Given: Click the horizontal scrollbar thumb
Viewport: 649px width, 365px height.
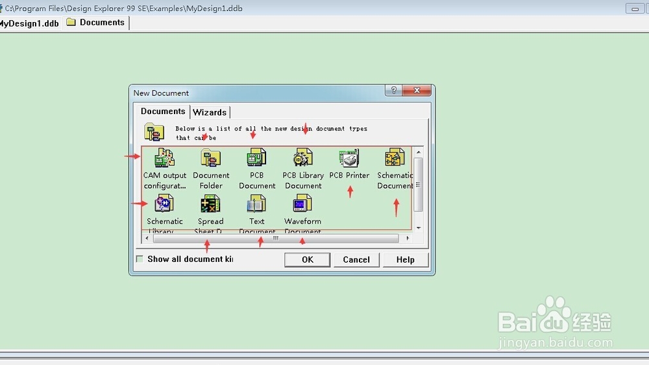Looking at the screenshot, I should click(x=276, y=239).
